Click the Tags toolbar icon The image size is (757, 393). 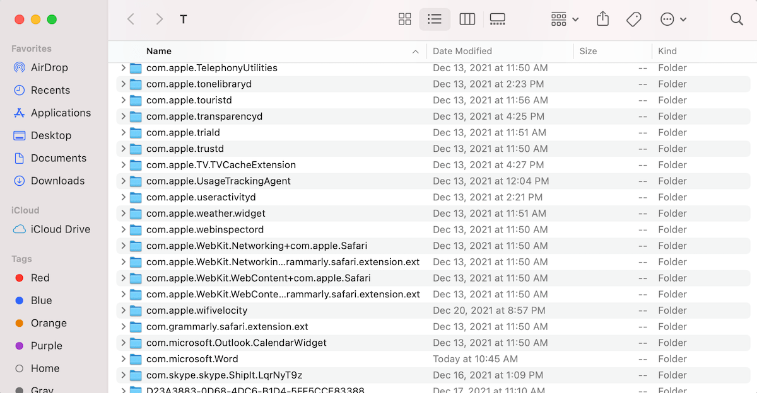pyautogui.click(x=634, y=20)
